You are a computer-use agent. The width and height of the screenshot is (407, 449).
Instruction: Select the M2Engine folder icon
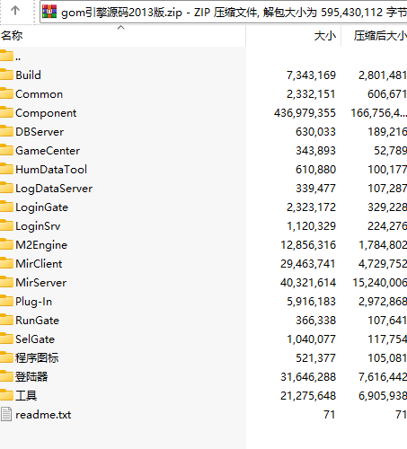click(x=6, y=244)
